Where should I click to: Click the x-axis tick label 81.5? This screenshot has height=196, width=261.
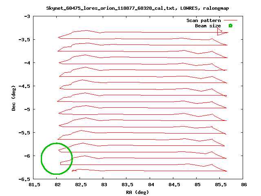[34, 185]
